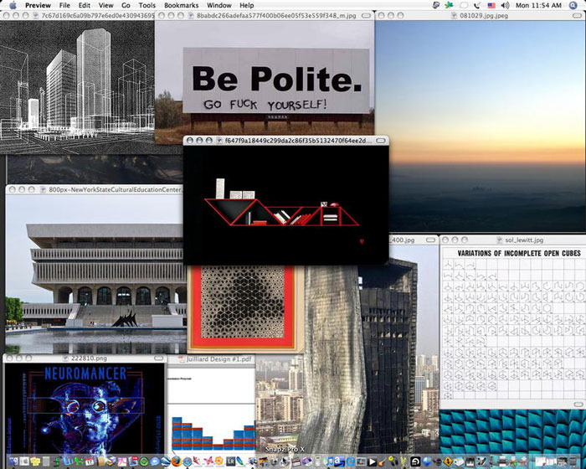Toggle toolbar pill button on 222810.png window
Screen dimensions: 586x469
coord(159,358)
